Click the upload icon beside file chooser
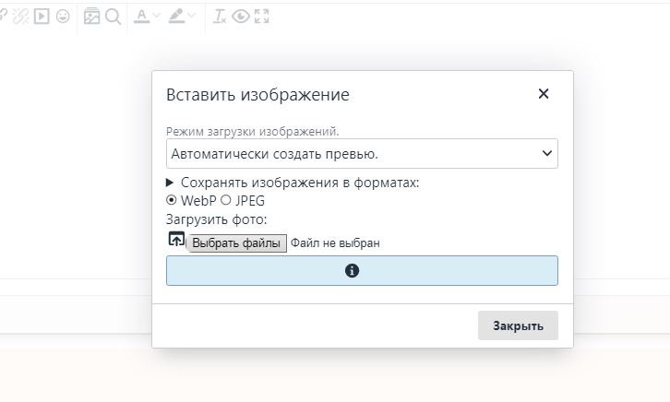The image size is (670, 402). click(x=175, y=240)
